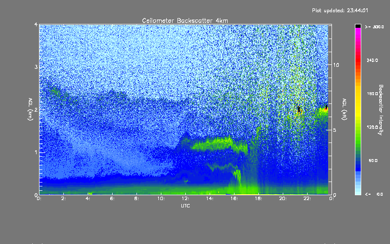Click the '5' tick on the kft axis
The image size is (390, 244).
pos(335,130)
